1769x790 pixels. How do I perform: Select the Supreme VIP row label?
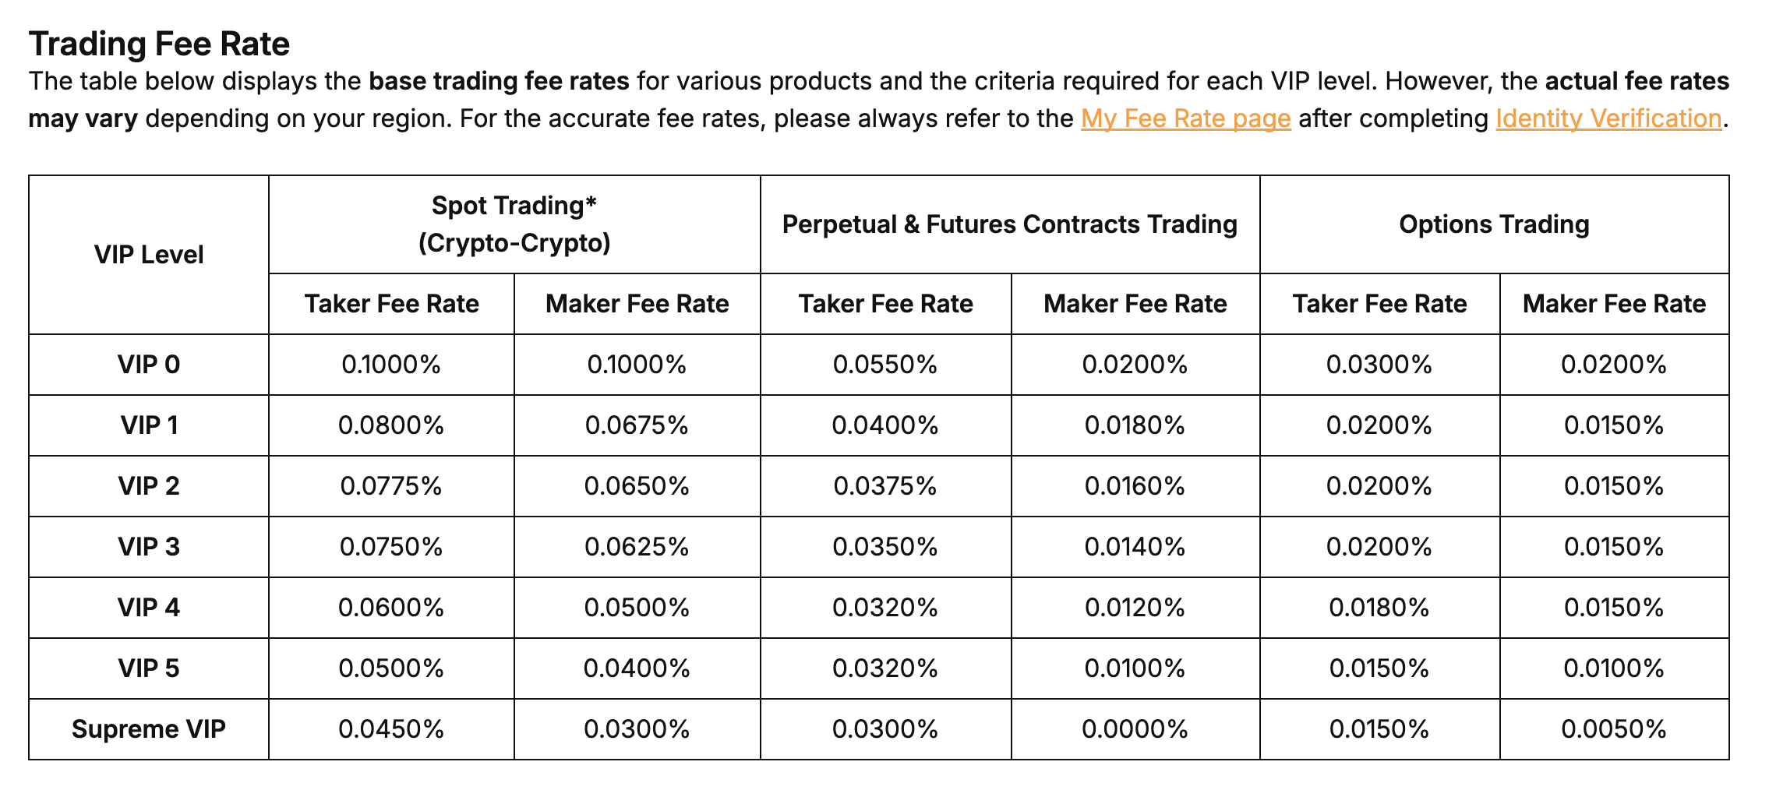[149, 729]
